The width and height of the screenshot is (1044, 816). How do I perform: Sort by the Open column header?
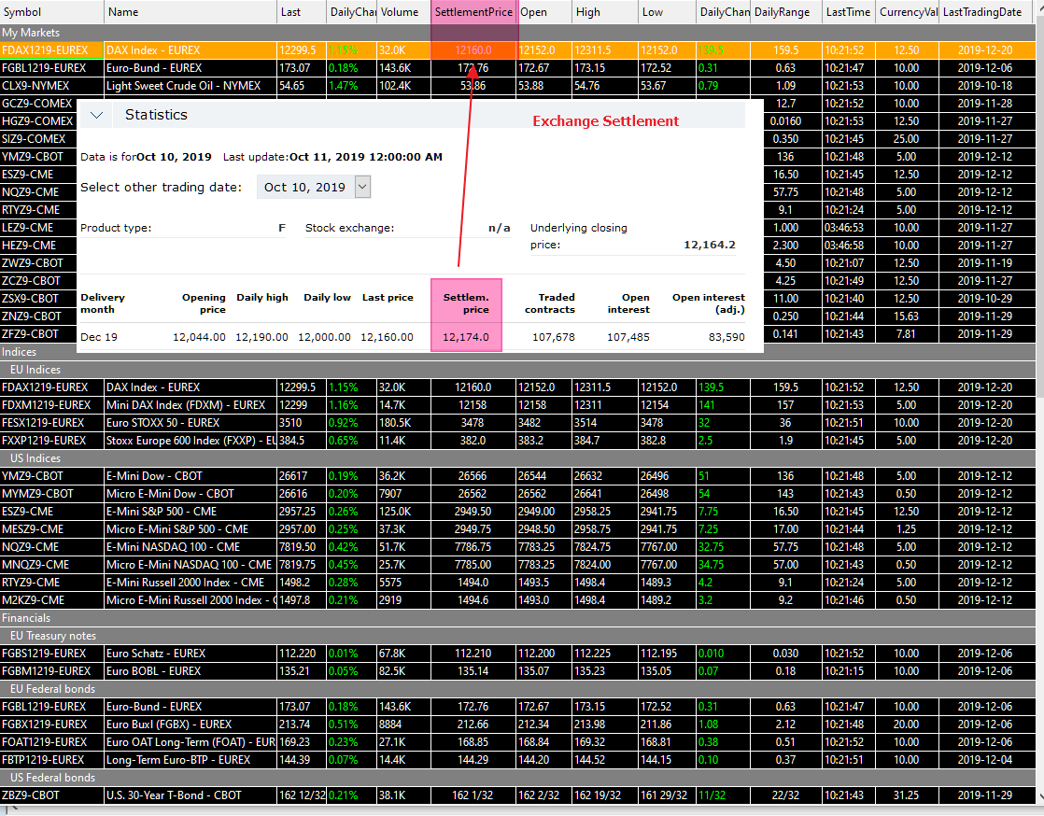544,12
